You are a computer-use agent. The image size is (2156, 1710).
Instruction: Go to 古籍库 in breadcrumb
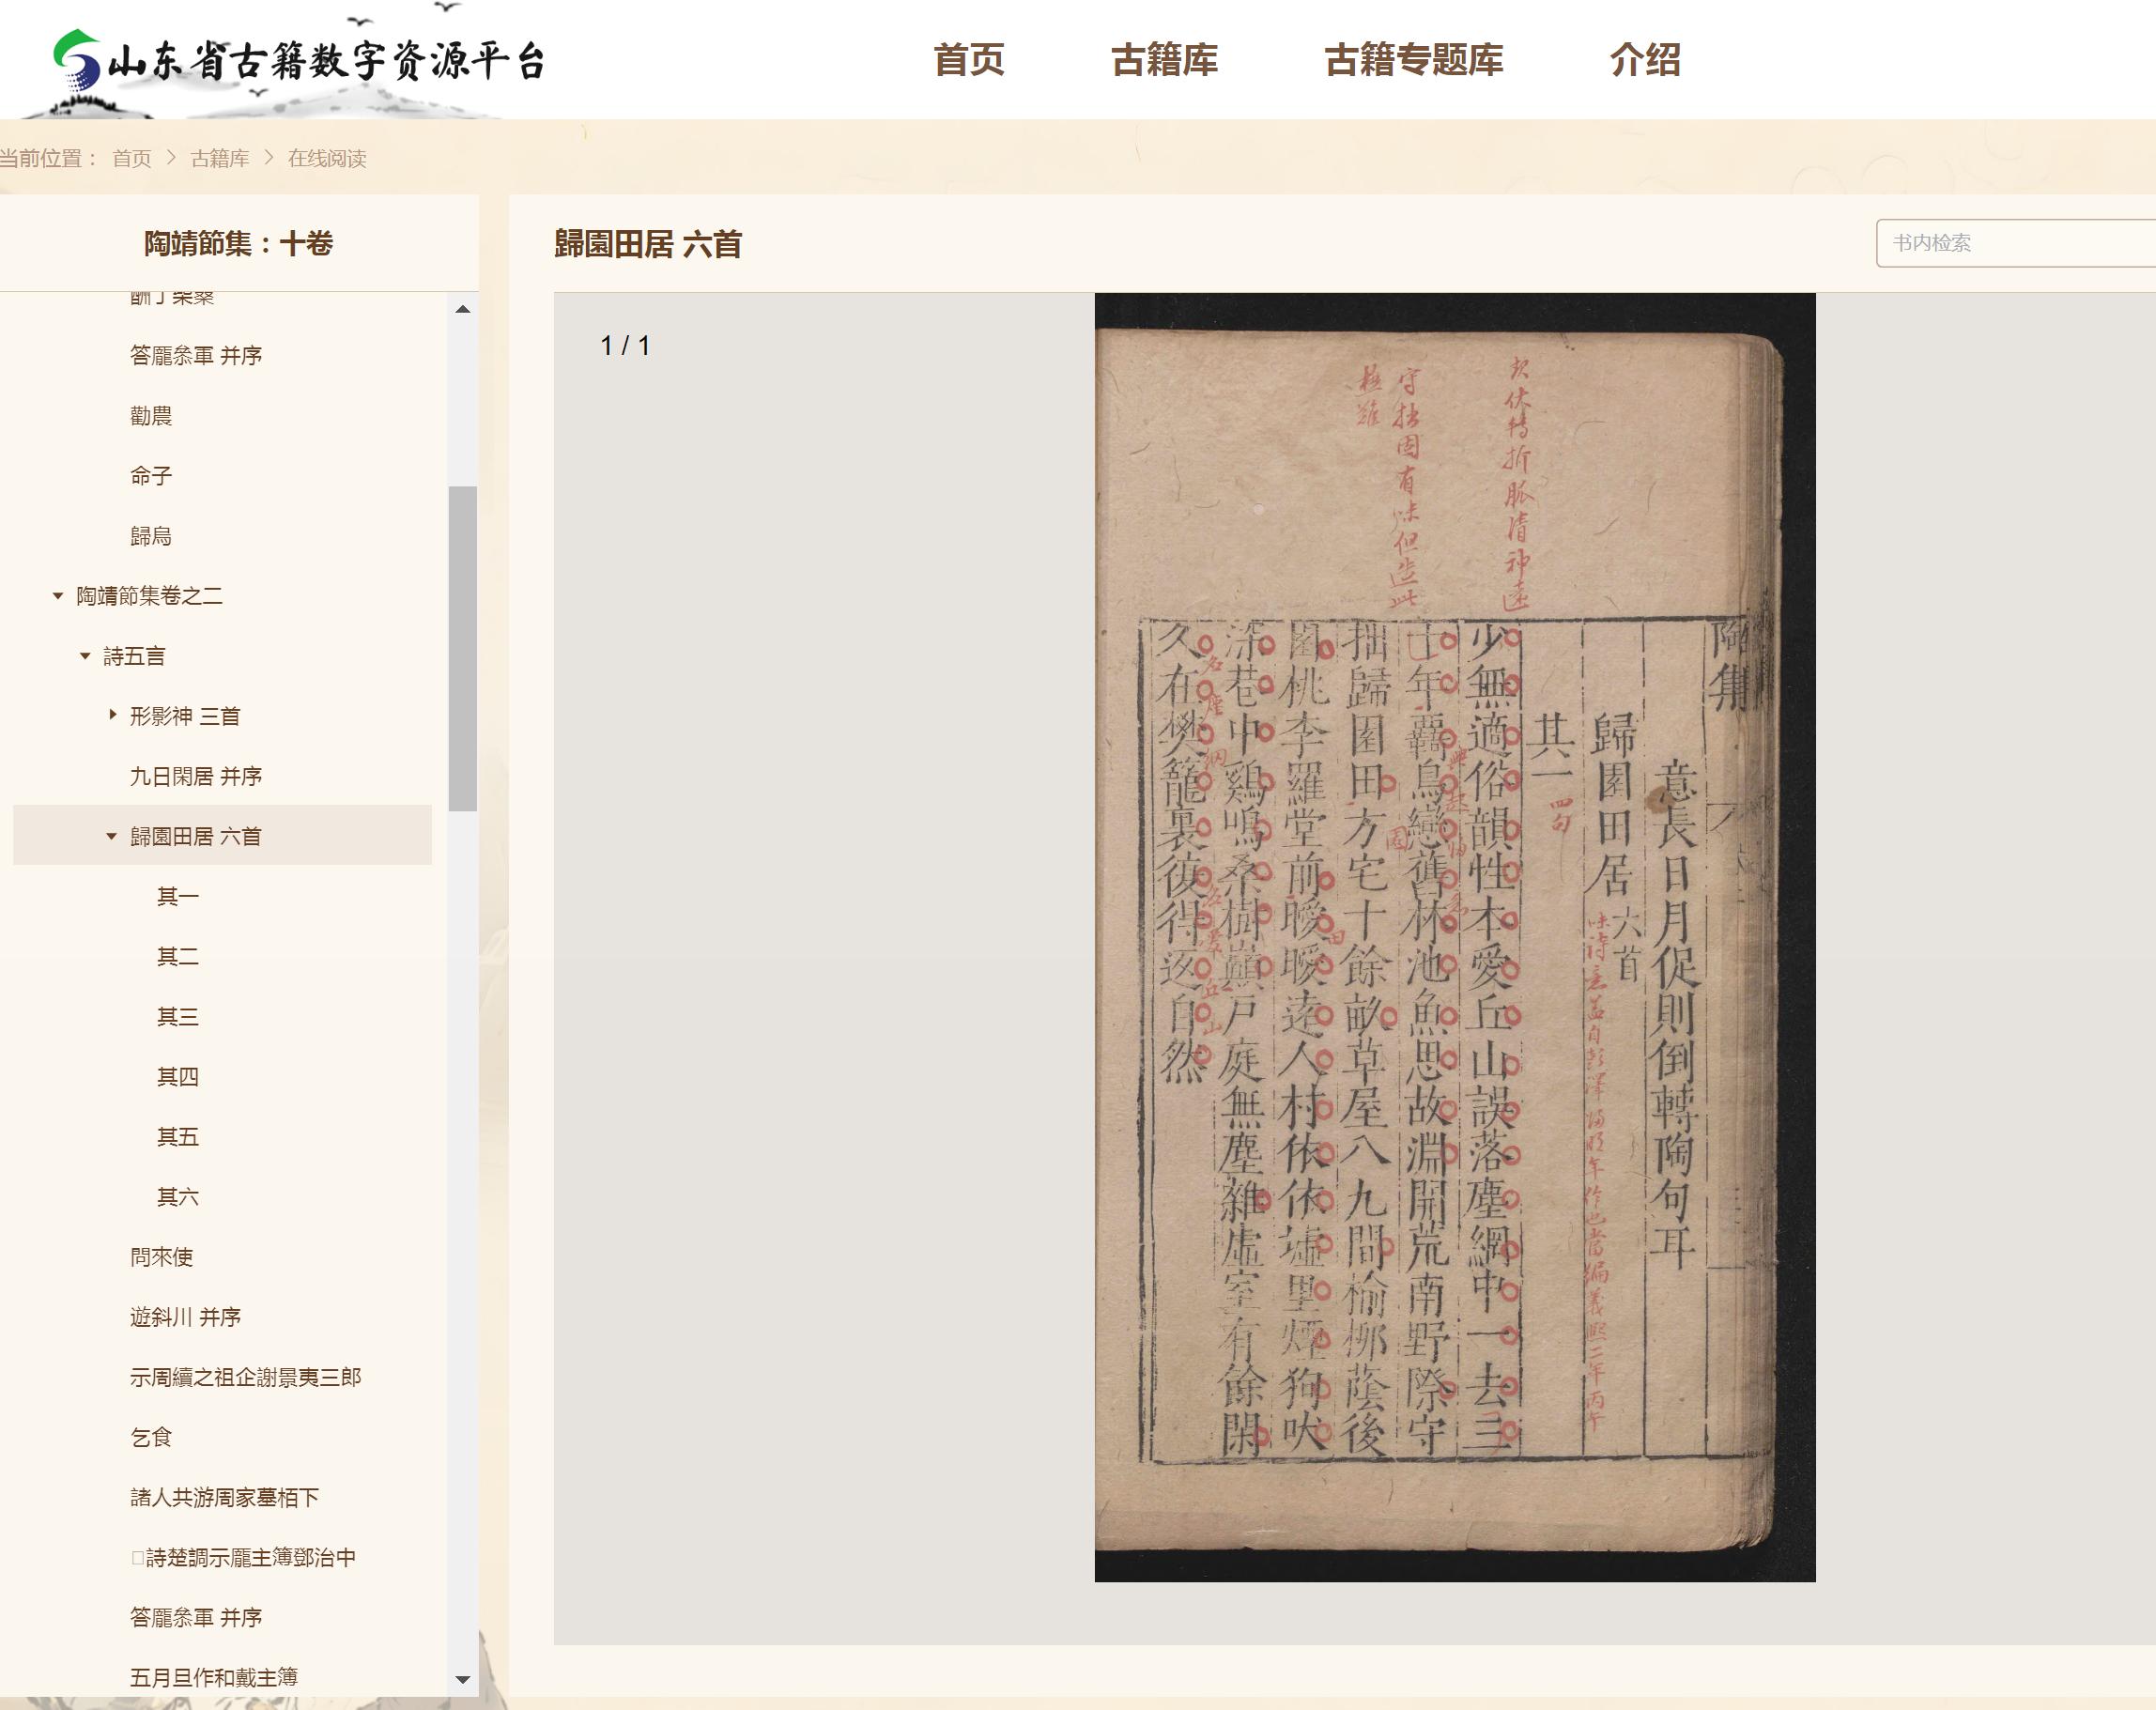coord(220,158)
